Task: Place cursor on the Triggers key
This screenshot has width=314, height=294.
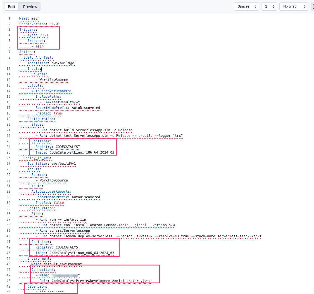Action: [27, 30]
